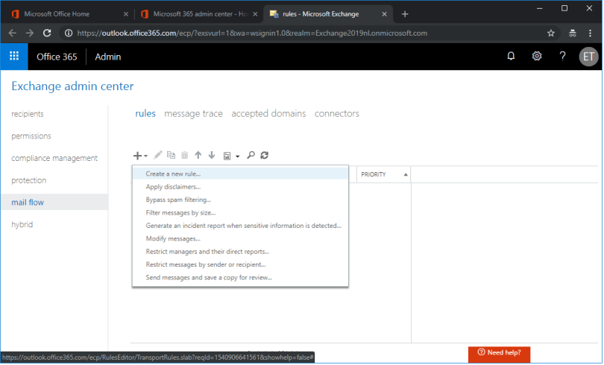Select 'Apply disclaimers...' menu entry

(x=173, y=187)
